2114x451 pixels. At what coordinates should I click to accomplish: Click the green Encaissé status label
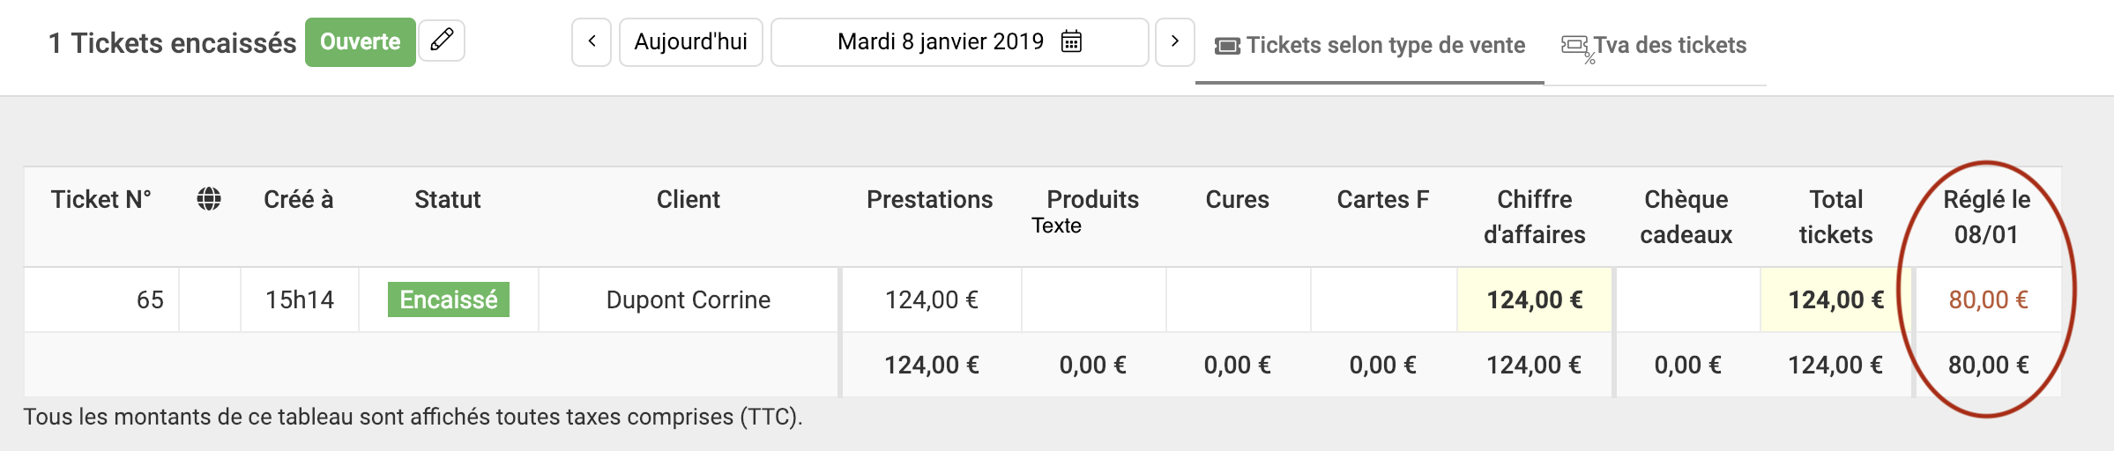[449, 299]
